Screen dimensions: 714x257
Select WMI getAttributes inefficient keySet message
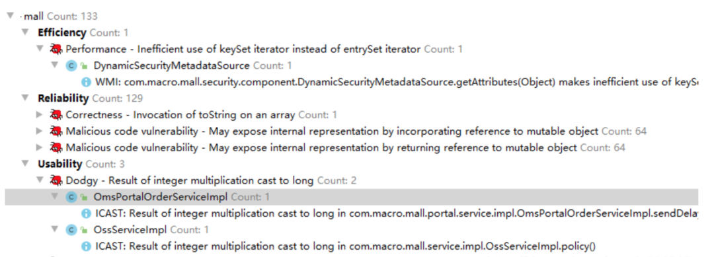pyautogui.click(x=396, y=83)
